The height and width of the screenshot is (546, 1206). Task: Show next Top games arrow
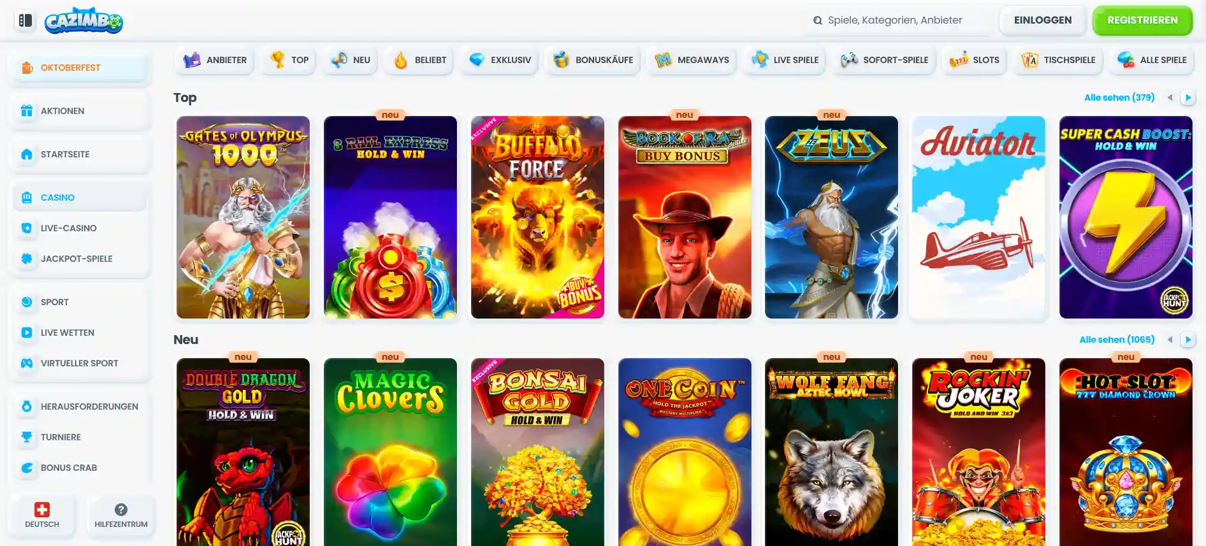point(1188,97)
